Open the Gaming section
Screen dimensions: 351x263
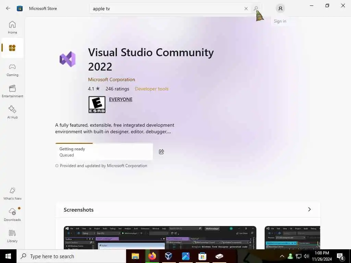click(x=12, y=70)
